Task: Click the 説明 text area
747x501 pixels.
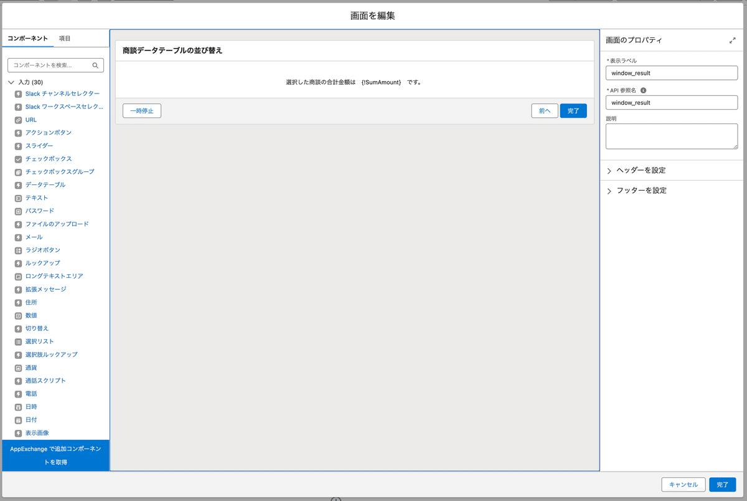Action: click(x=672, y=136)
